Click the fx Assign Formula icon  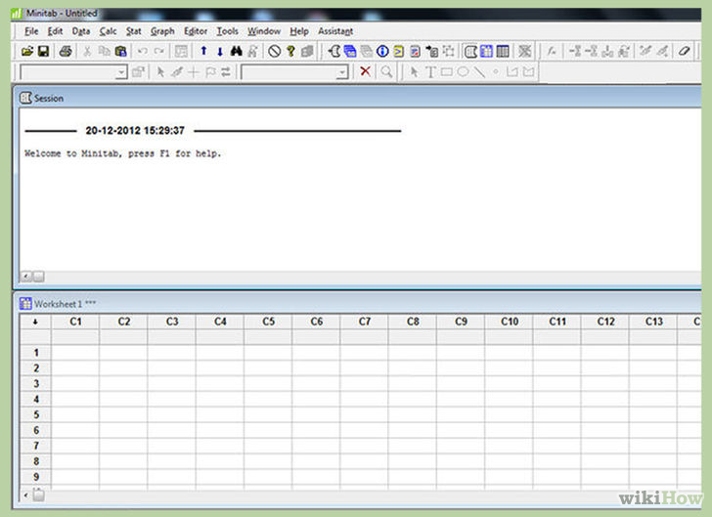coord(552,51)
